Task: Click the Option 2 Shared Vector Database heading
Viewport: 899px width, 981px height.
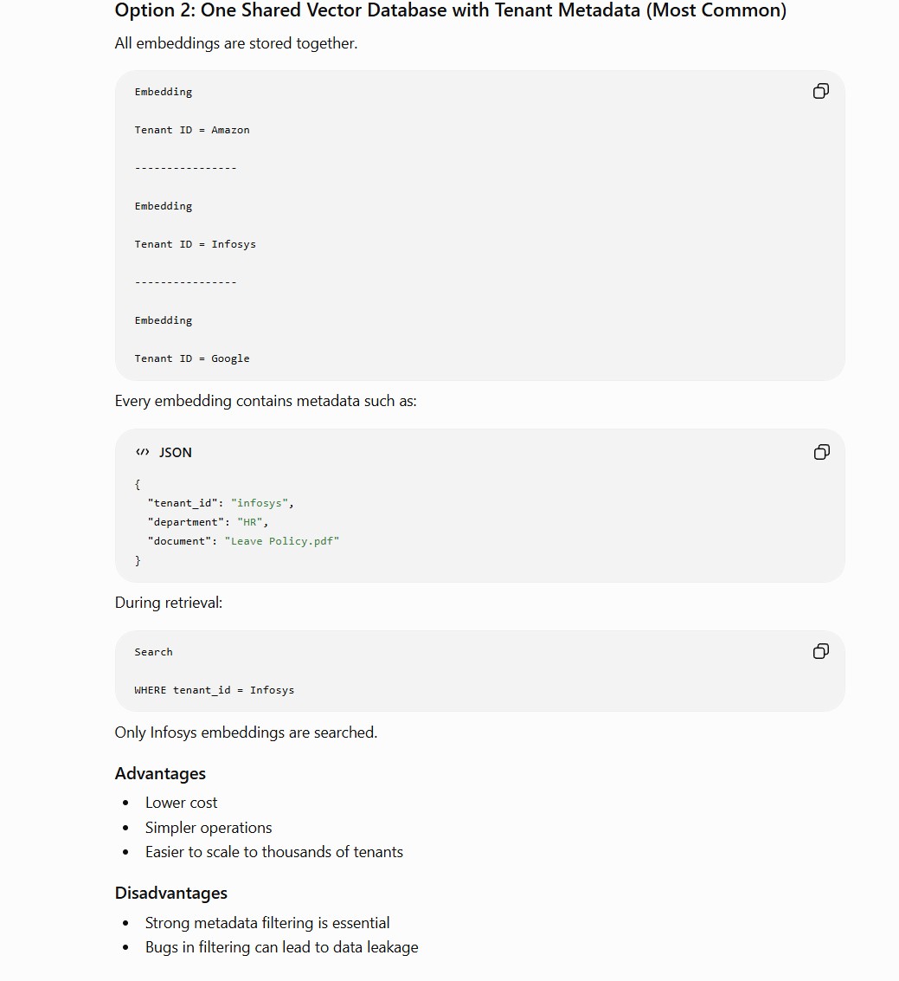Action: tap(450, 10)
